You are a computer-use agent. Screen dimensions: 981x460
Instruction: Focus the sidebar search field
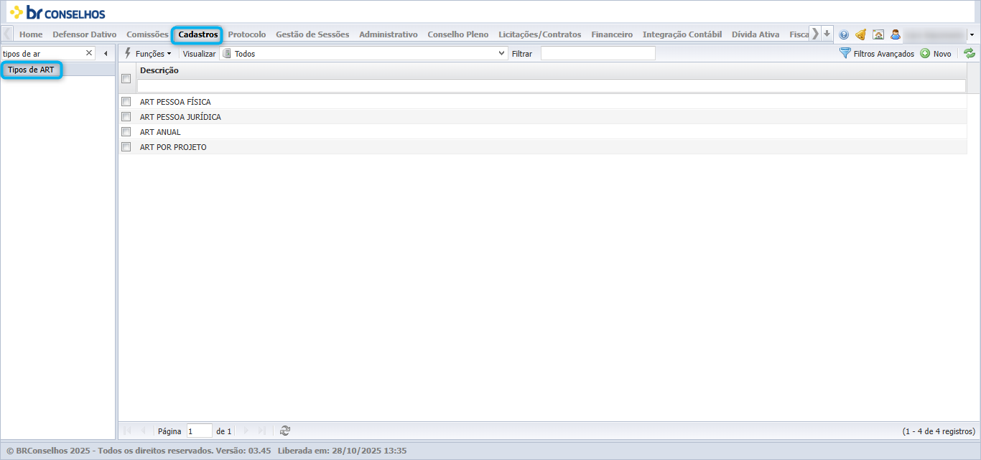43,53
